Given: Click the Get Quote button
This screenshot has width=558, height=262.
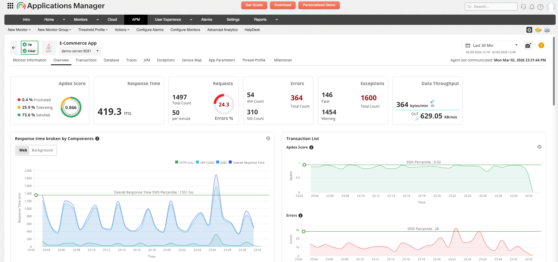Looking at the screenshot, I should [x=254, y=5].
